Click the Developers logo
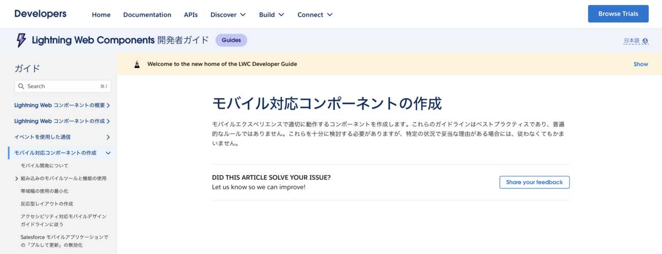This screenshot has width=662, height=254. tap(40, 14)
